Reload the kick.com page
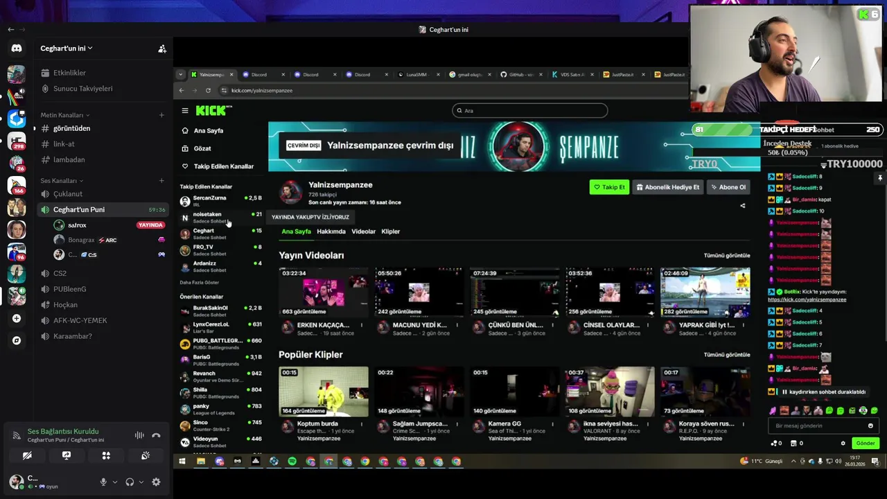887x499 pixels. [208, 90]
